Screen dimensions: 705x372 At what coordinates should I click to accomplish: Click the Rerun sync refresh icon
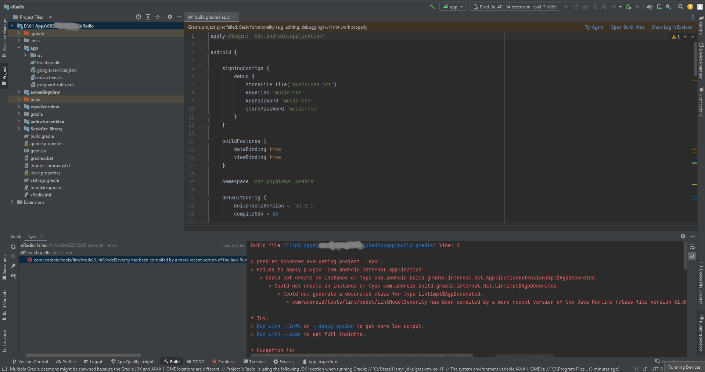click(x=13, y=247)
